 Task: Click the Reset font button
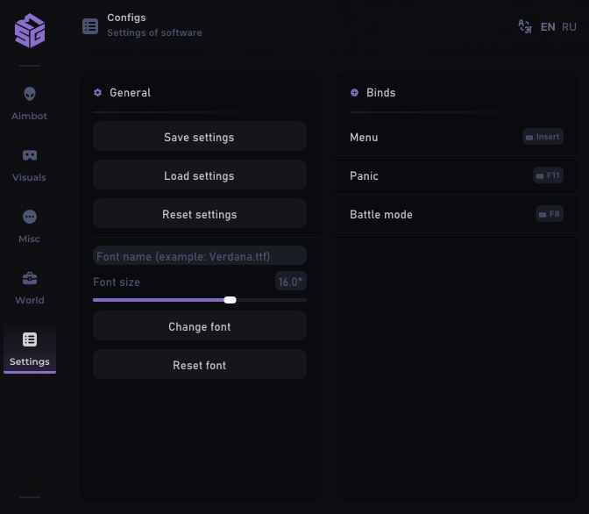pos(200,365)
